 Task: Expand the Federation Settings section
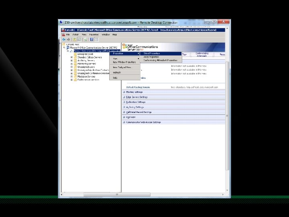coord(124,102)
